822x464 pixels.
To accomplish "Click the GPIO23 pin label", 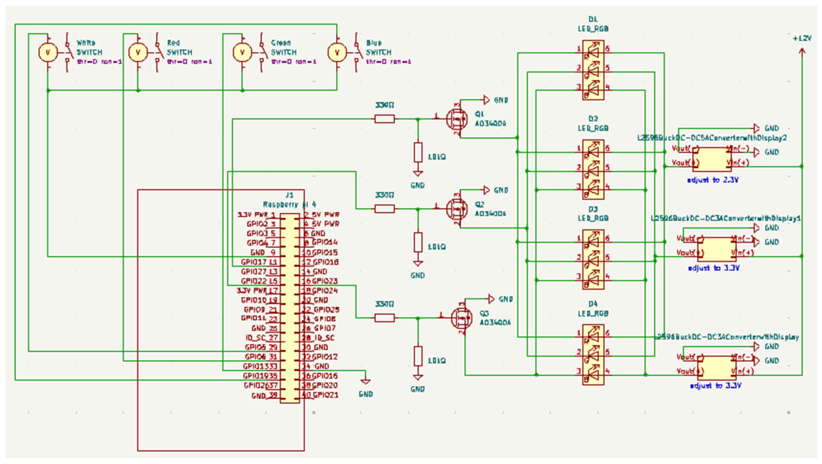I will [x=325, y=281].
